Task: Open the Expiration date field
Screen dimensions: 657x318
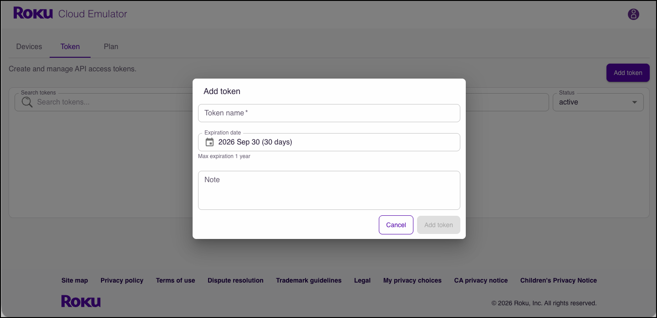Action: [329, 142]
